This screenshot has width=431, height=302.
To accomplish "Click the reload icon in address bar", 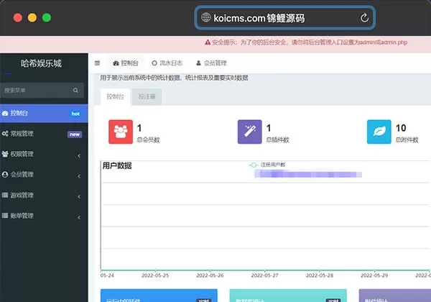I will [x=364, y=18].
